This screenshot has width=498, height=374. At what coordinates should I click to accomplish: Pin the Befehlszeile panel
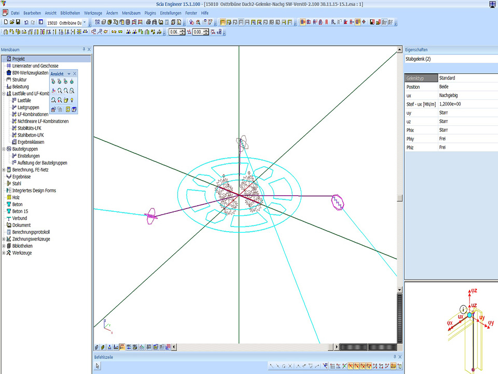394,357
